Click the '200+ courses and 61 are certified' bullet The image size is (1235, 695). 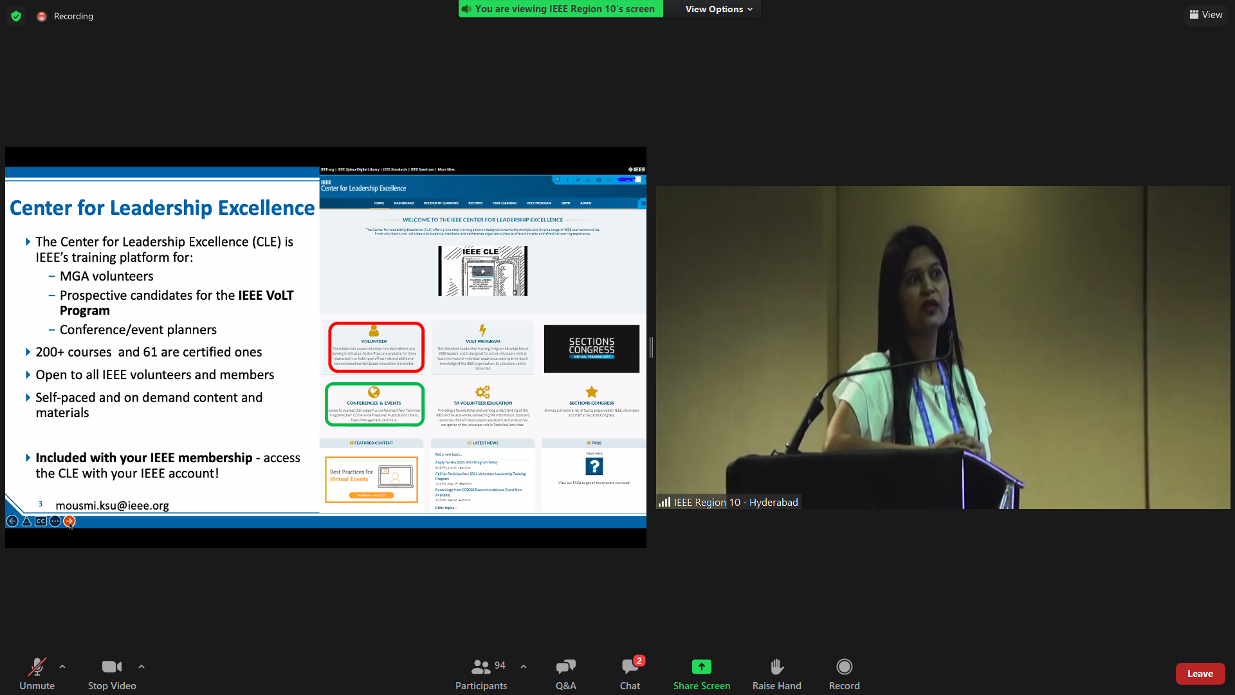click(149, 352)
